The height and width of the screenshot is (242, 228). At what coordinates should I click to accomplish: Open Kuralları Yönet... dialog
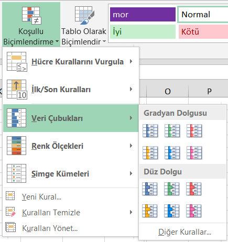pyautogui.click(x=71, y=228)
